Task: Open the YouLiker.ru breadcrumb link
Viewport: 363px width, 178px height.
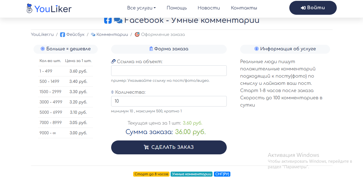Action: 42,34
